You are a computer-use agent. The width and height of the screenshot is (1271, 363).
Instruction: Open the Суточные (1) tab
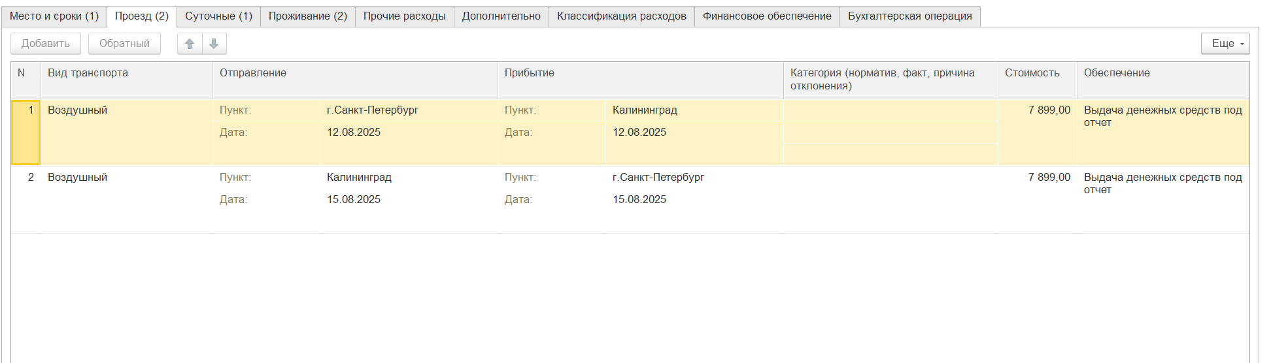pyautogui.click(x=218, y=16)
